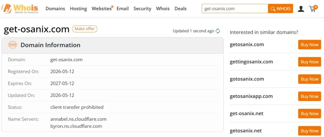
Task: Click the orange WHOIS search button
Action: (281, 9)
